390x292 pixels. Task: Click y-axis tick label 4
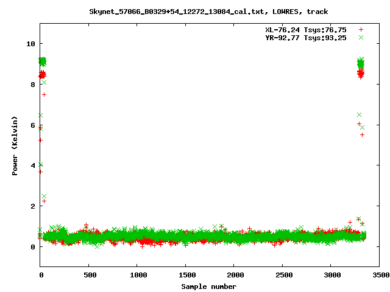pyautogui.click(x=33, y=165)
